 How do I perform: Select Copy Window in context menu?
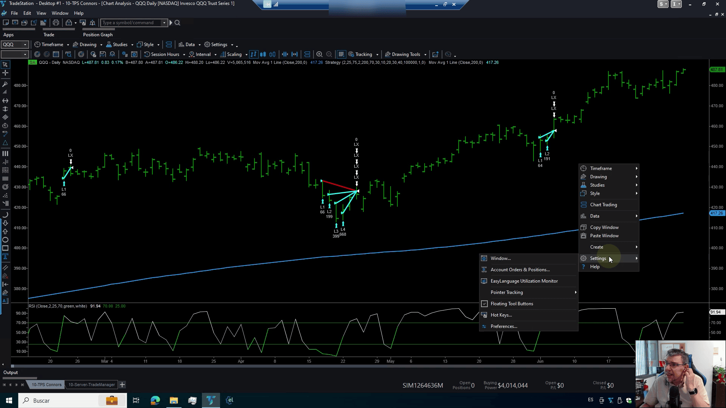pos(609,227)
